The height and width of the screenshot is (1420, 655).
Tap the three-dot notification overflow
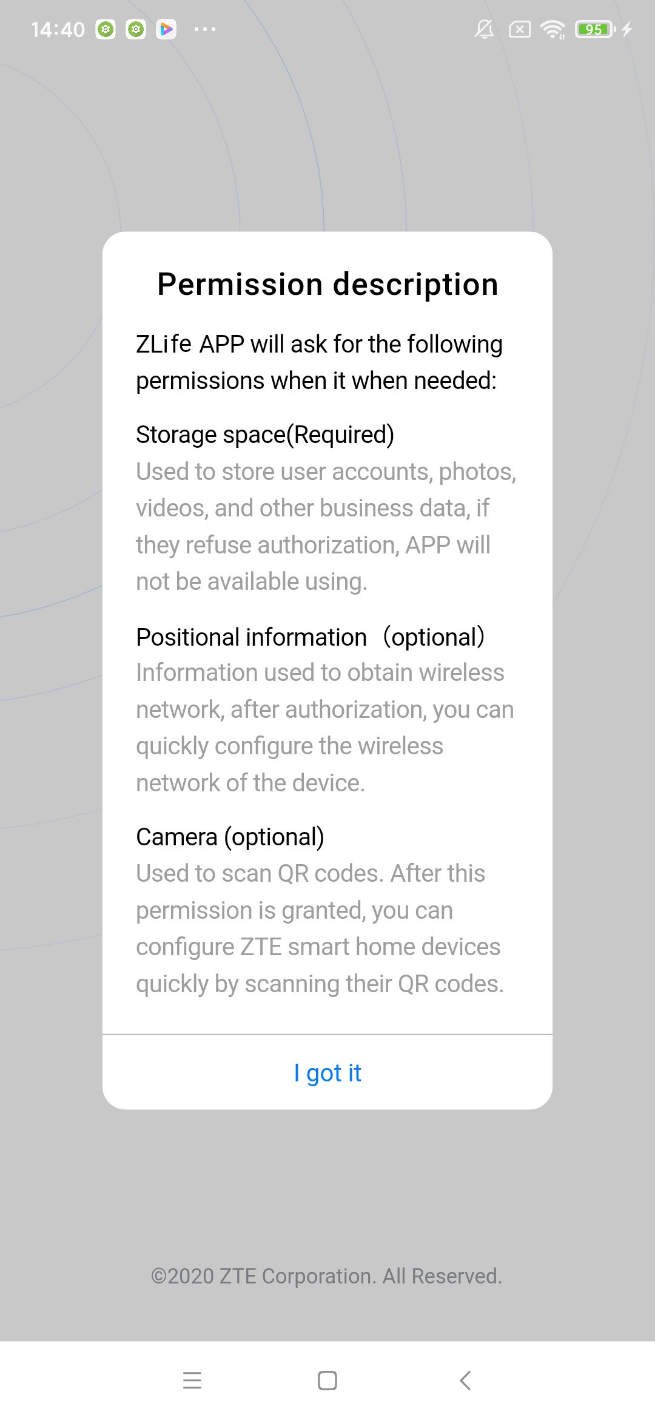coord(205,29)
